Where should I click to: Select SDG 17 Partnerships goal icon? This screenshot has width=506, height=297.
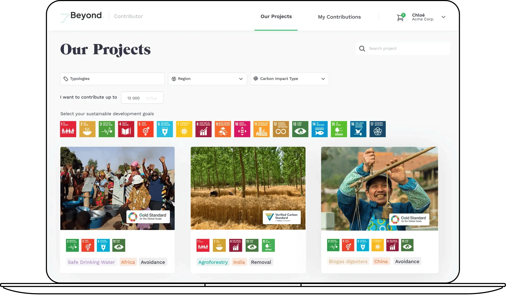pos(378,129)
